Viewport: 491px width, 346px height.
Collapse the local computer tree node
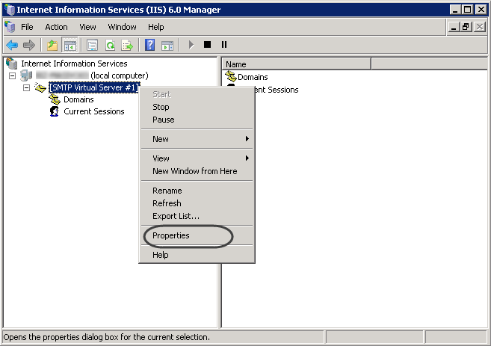click(x=13, y=76)
